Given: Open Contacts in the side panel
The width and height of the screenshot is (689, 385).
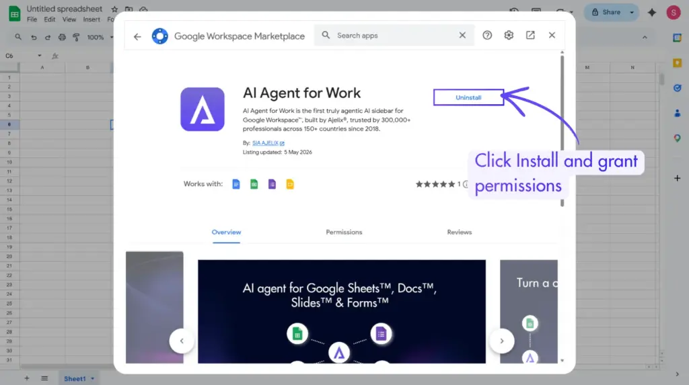Looking at the screenshot, I should pyautogui.click(x=677, y=114).
